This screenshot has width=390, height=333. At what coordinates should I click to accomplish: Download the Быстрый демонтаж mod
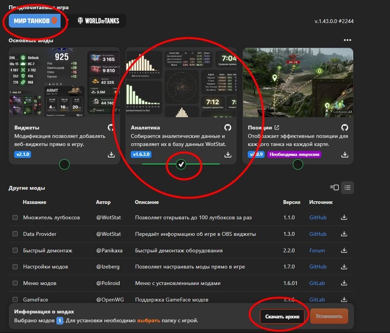click(344, 250)
